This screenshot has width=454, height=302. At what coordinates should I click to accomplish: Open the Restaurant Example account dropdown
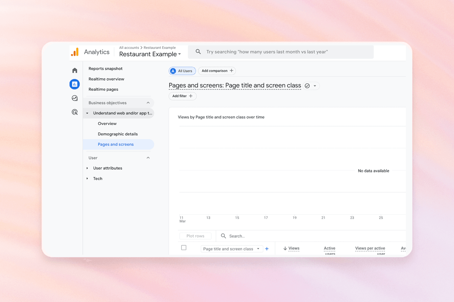pyautogui.click(x=150, y=54)
